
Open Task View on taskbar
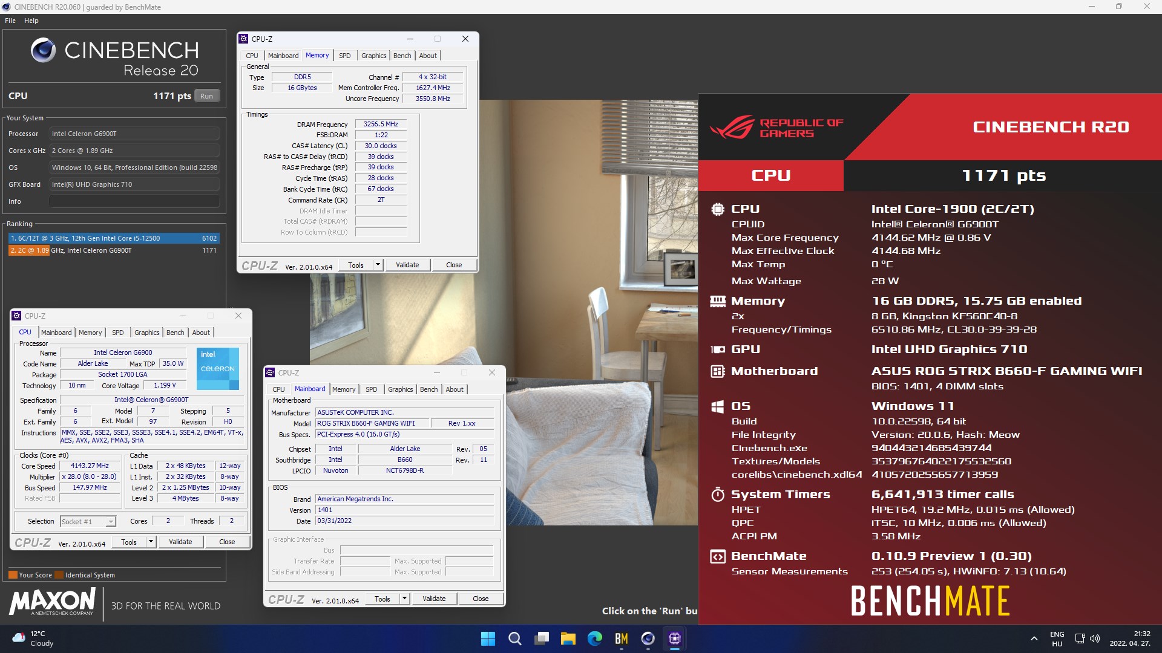coord(542,638)
